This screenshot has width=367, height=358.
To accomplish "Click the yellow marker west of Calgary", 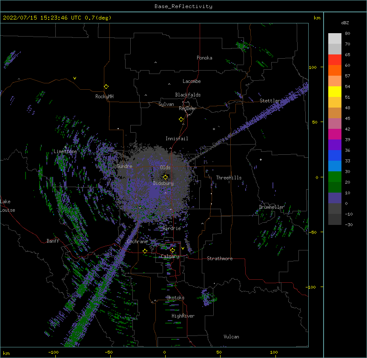I will 145,251.
